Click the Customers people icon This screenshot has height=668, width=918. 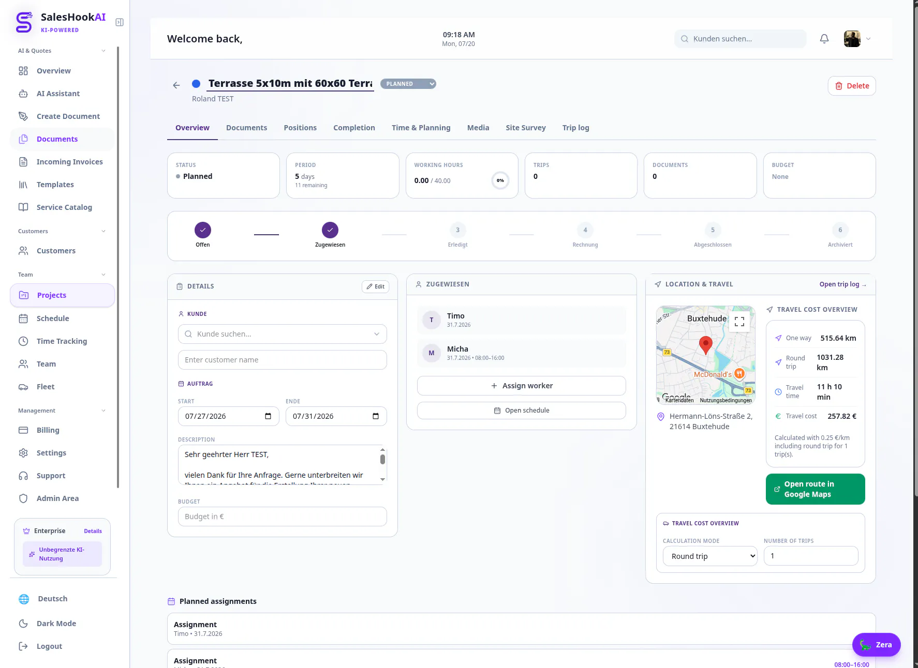[x=23, y=251]
